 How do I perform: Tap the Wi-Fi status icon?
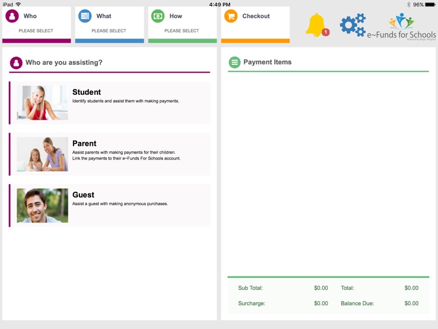(x=19, y=5)
